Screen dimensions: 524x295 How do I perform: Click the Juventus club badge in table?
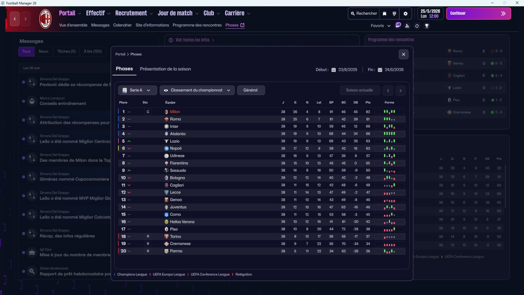click(x=166, y=207)
